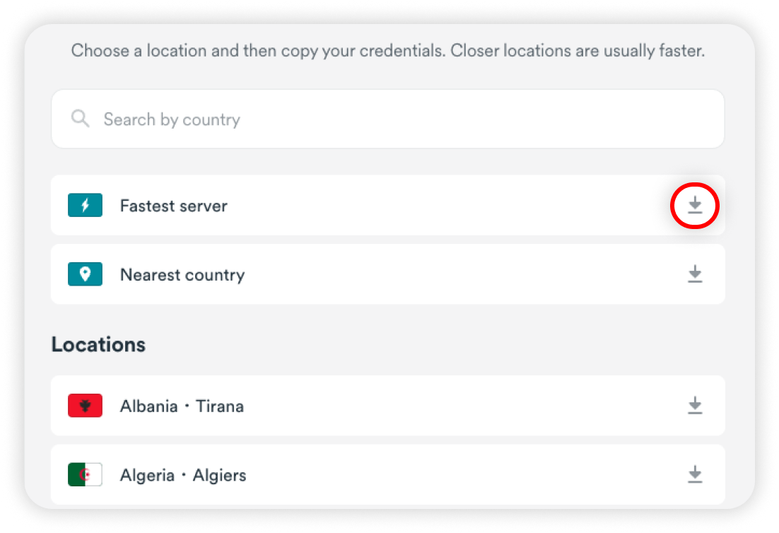Viewport: 779px width, 533px height.
Task: Click "Closer locations are usually faster" text
Action: [578, 51]
